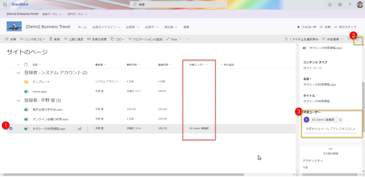This screenshot has width=365, height=177.
Task: Open the Home.aspx page
Action: click(x=40, y=92)
